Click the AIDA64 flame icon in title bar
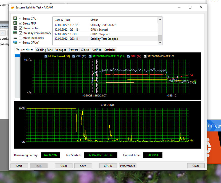The image size is (221, 183). [x=12, y=7]
